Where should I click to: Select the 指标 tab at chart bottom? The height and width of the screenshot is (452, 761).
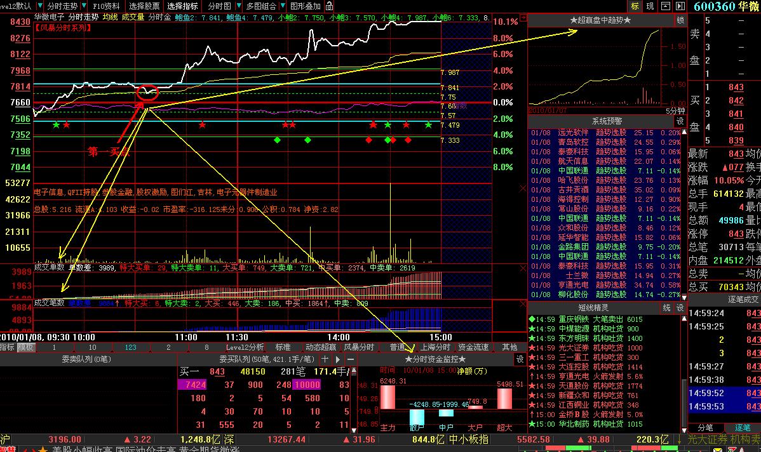[x=7, y=347]
